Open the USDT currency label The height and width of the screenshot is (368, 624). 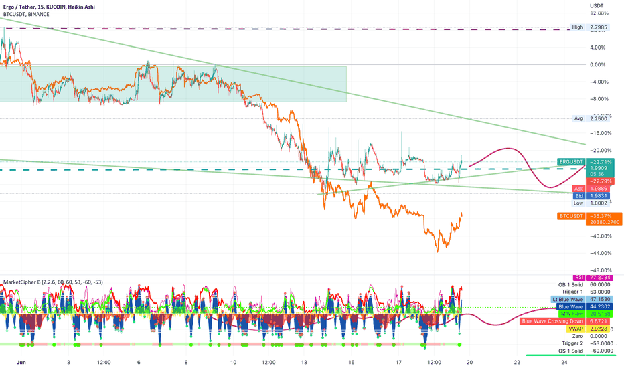597,5
